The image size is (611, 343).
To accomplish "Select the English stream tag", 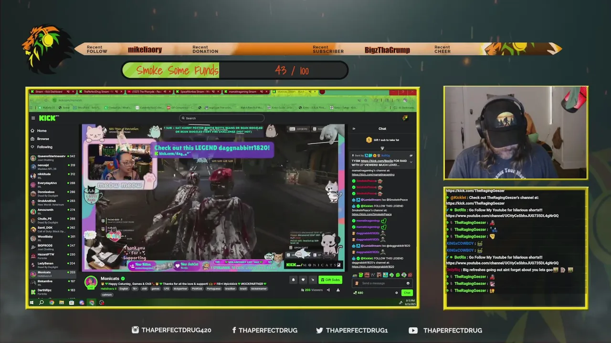I will tap(124, 289).
